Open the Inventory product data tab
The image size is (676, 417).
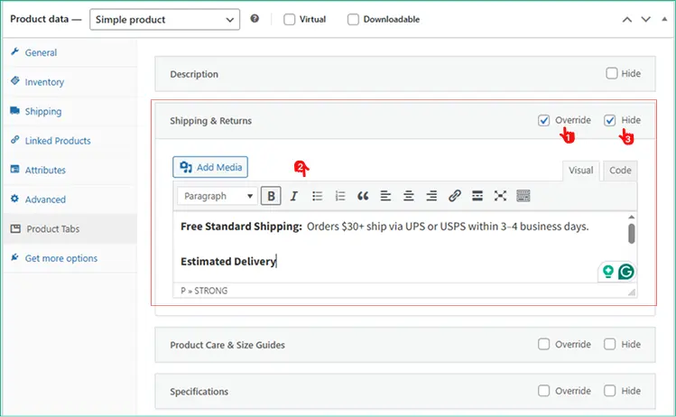coord(70,82)
